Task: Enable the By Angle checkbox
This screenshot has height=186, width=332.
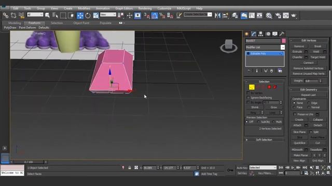Action: click(248, 102)
